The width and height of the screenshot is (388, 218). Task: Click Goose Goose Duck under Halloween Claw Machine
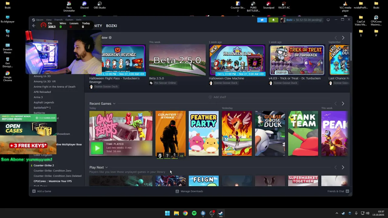pyautogui.click(x=226, y=83)
